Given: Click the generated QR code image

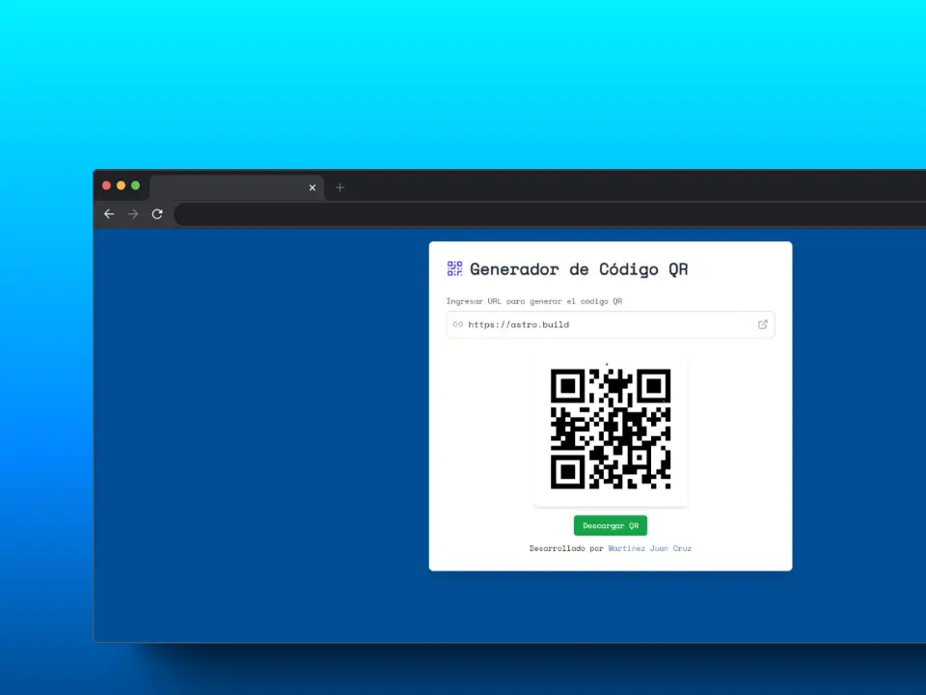Looking at the screenshot, I should [611, 429].
